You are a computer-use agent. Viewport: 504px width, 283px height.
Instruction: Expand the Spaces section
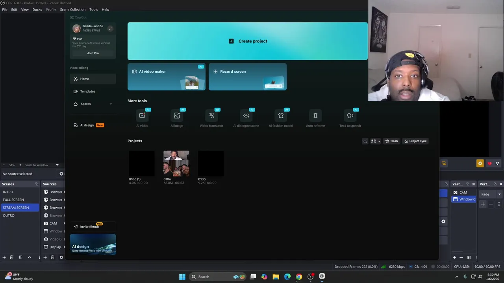[111, 104]
